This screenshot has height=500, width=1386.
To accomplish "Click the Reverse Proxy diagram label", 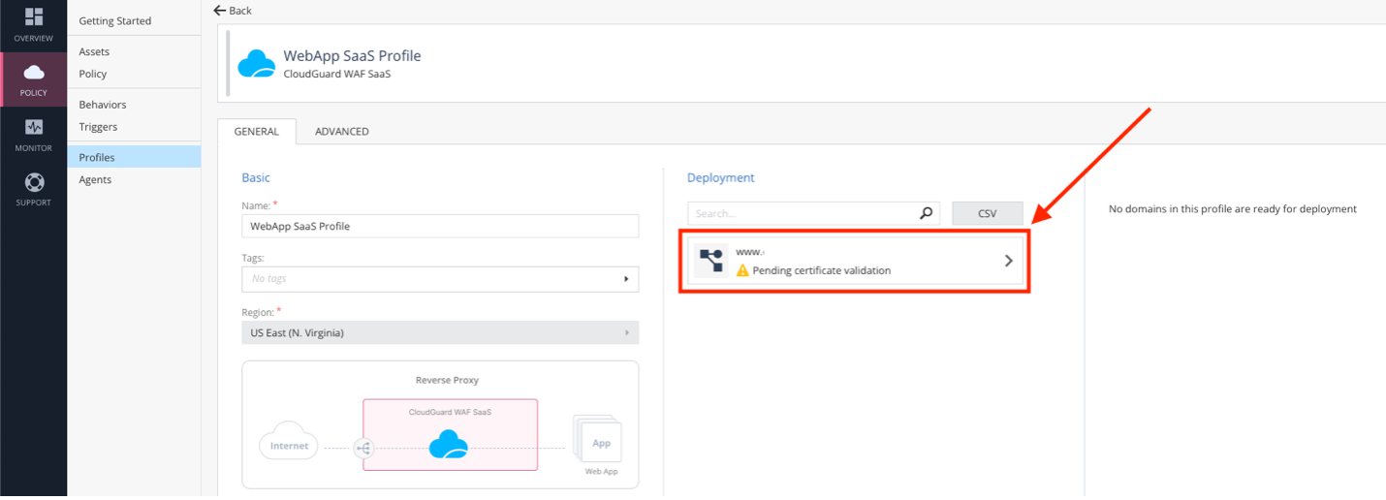I will pyautogui.click(x=447, y=380).
